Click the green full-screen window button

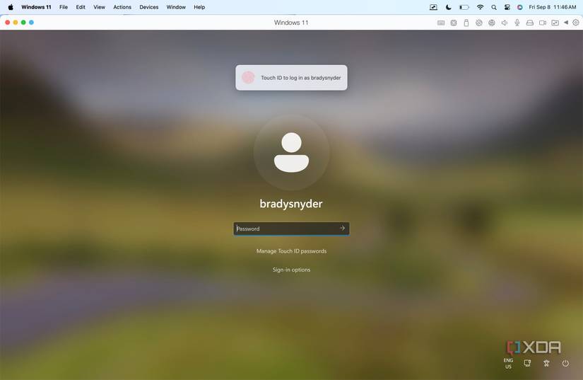pos(23,23)
